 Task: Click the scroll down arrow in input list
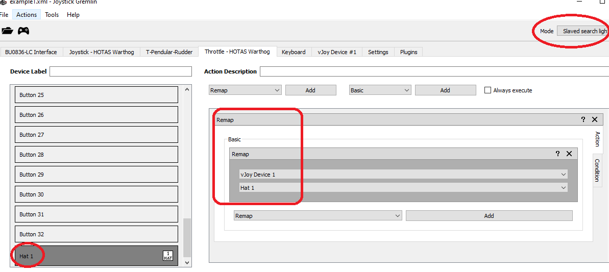[187, 262]
